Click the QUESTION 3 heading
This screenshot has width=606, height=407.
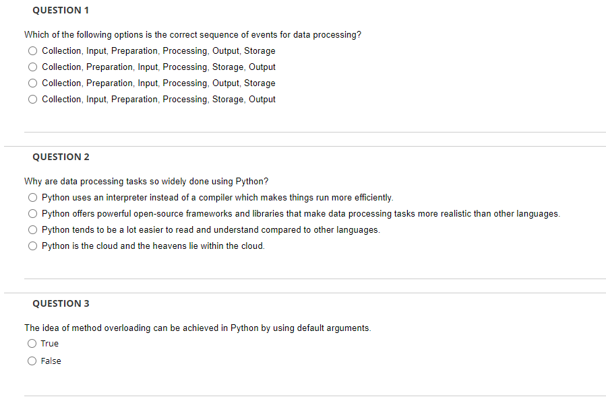61,303
